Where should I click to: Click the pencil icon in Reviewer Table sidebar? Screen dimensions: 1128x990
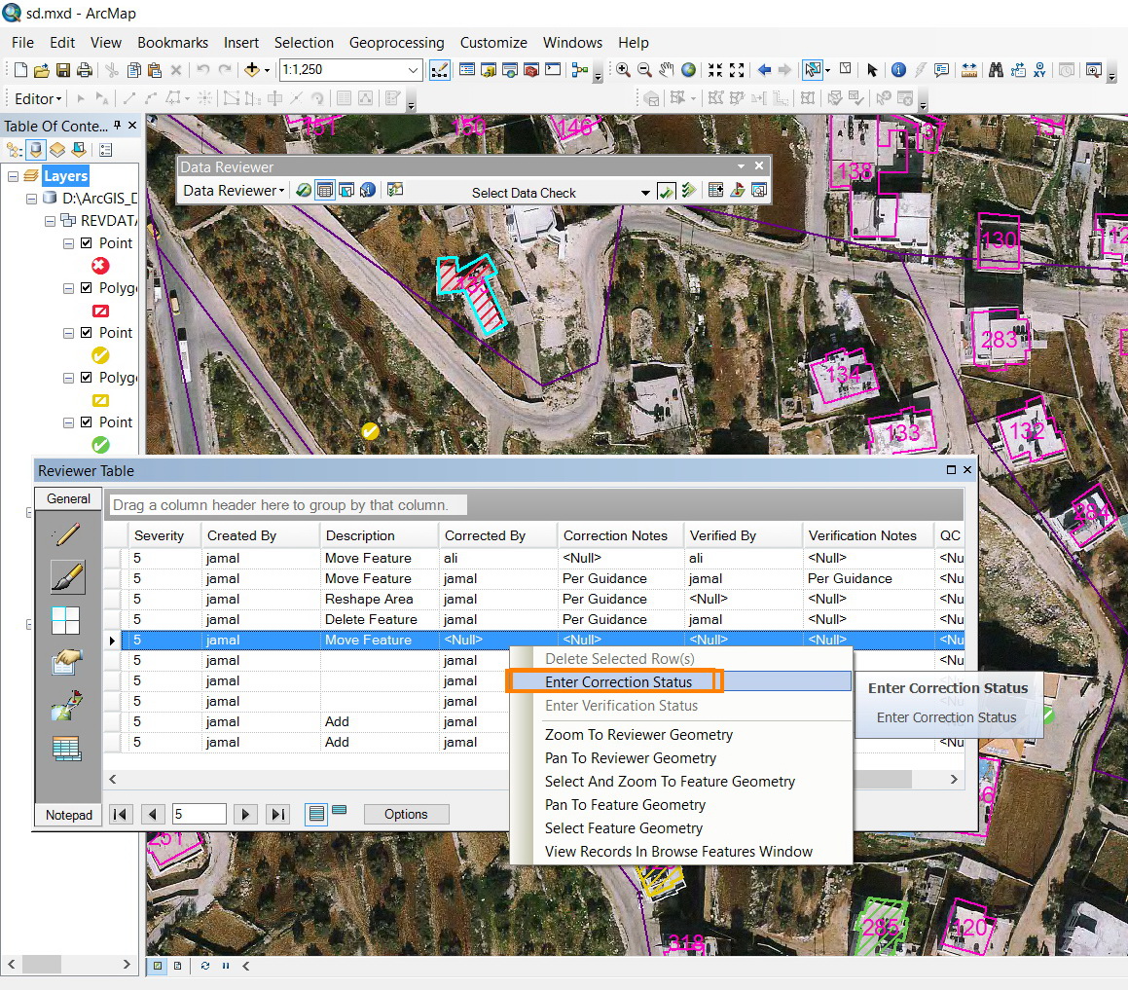click(67, 533)
